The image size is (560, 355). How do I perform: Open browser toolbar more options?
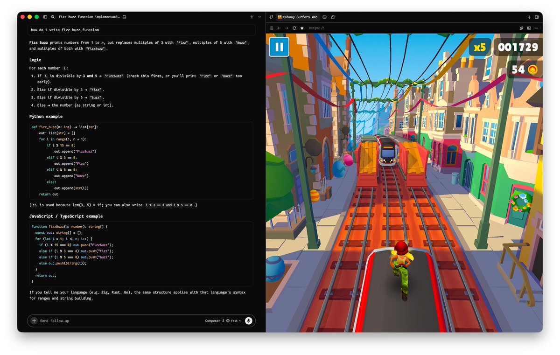click(537, 28)
